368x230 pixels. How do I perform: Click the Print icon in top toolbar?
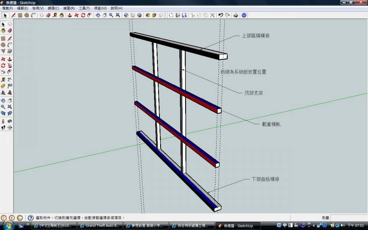pyautogui.click(x=236, y=15)
